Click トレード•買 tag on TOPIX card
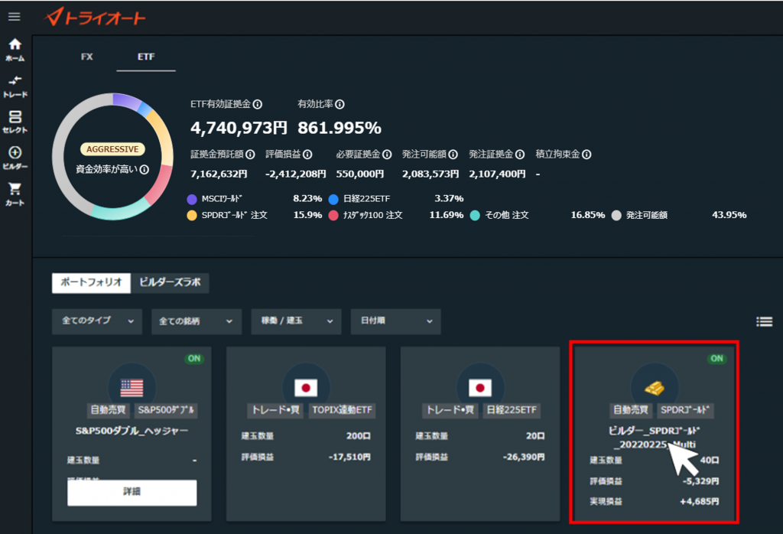This screenshot has height=534, width=783. 275,411
